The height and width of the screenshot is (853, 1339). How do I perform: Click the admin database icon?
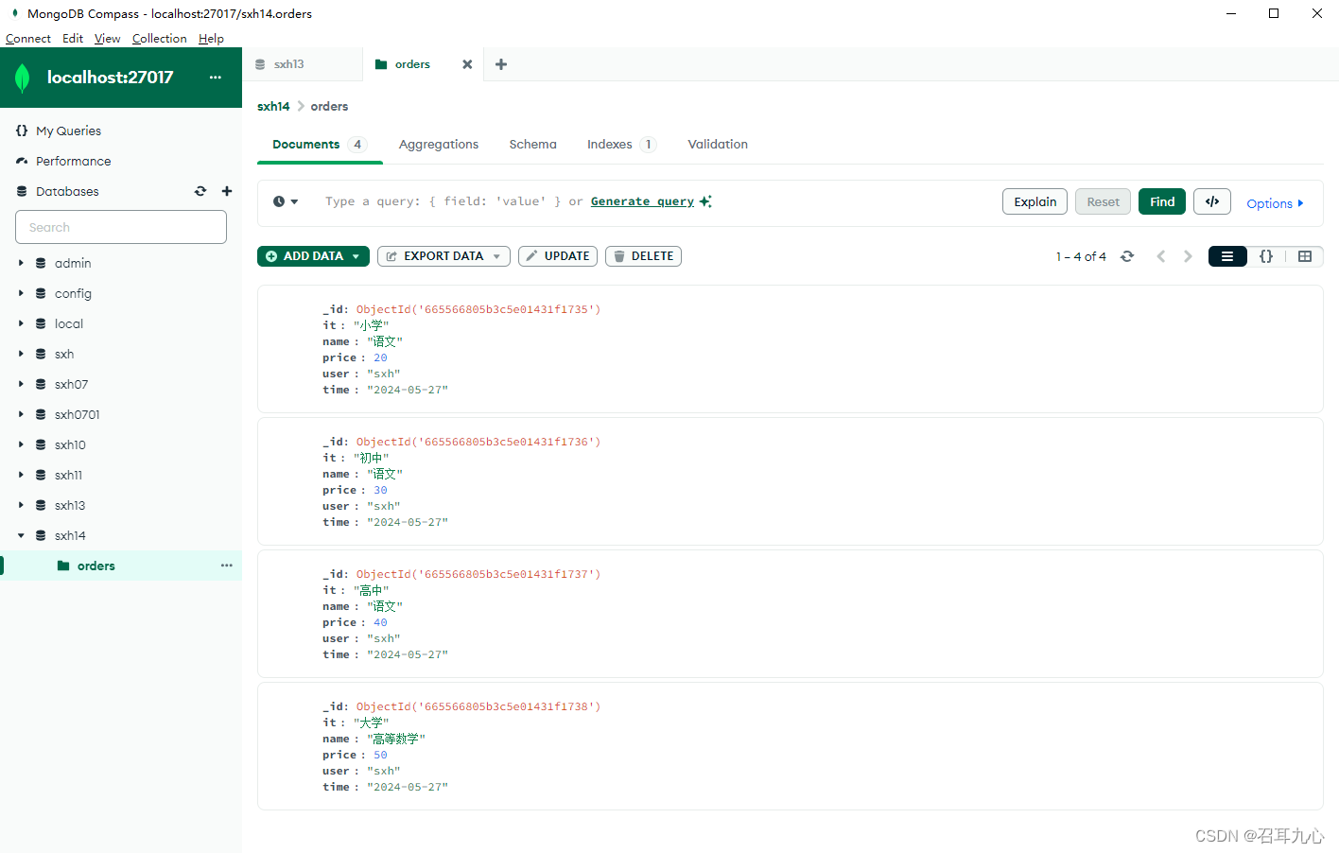tap(41, 263)
